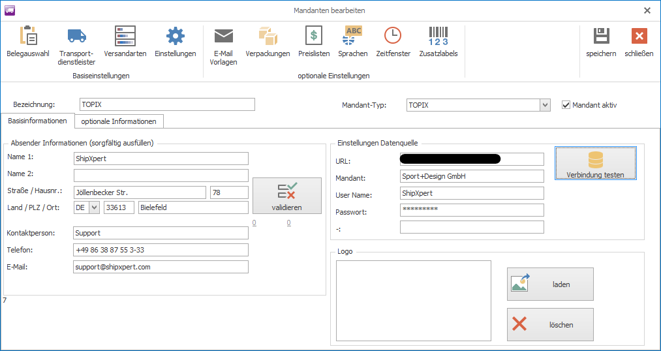The image size is (661, 351).
Task: Click the Verbindung testen button
Action: [595, 164]
